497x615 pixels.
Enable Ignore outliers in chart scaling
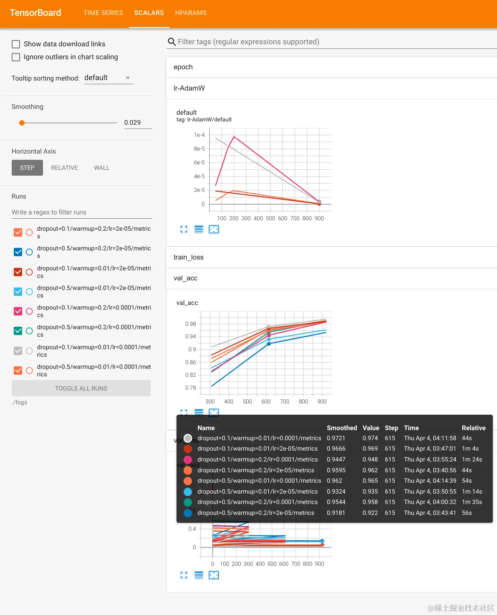[16, 57]
